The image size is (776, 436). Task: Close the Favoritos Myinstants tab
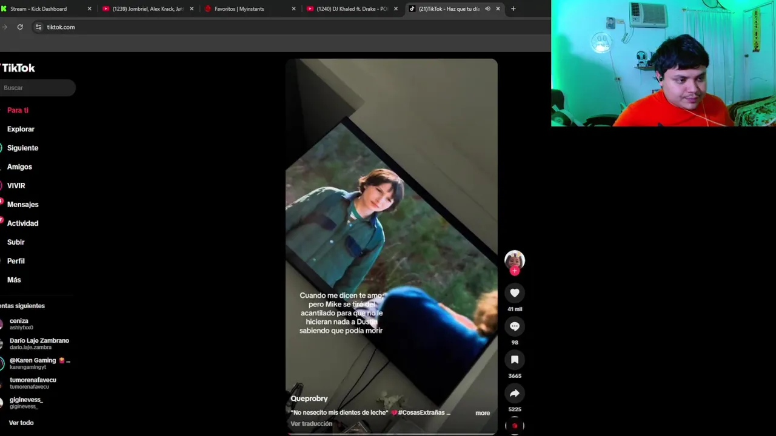(294, 8)
